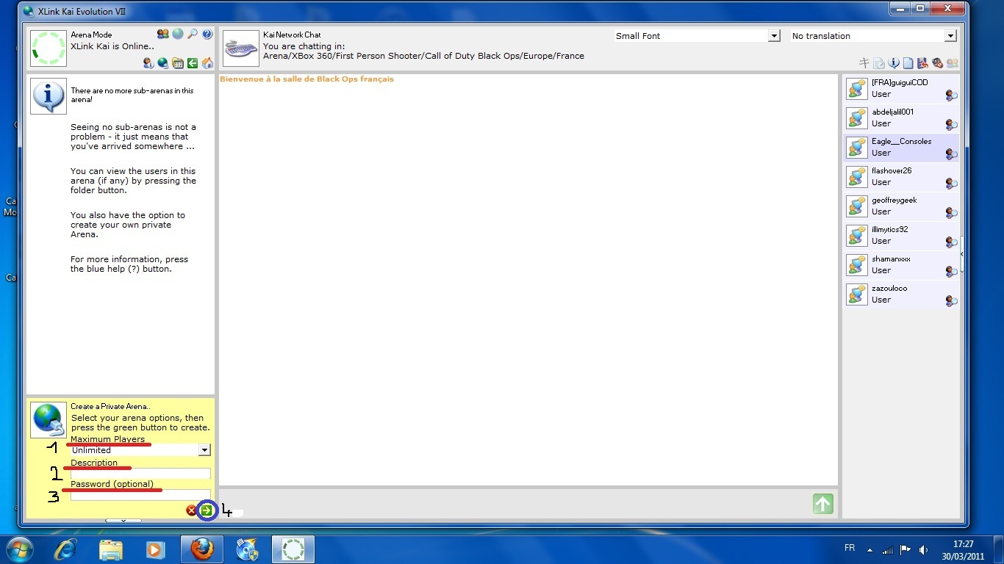
Task: Click status icon right of [FRA]guiguiCOD
Action: point(951,95)
